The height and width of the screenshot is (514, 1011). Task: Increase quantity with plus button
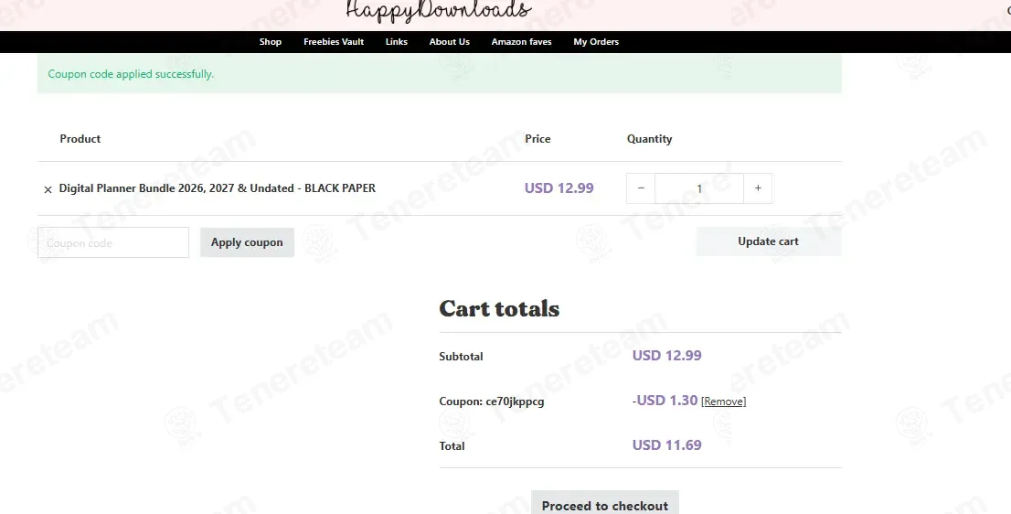[758, 188]
